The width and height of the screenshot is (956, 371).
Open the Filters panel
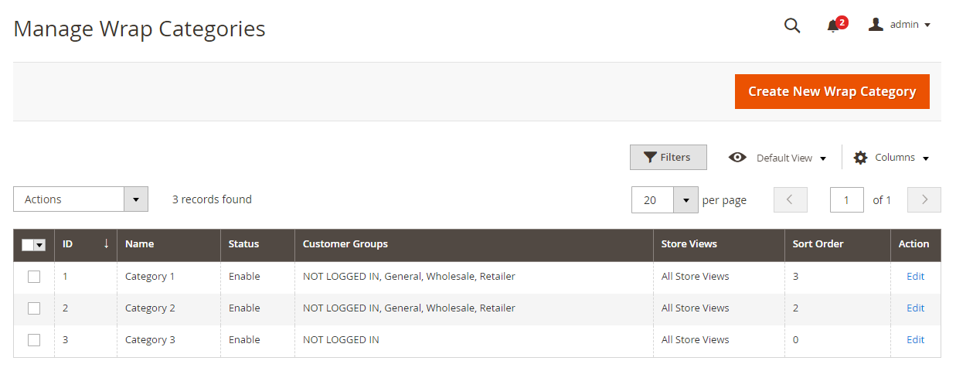click(x=668, y=158)
